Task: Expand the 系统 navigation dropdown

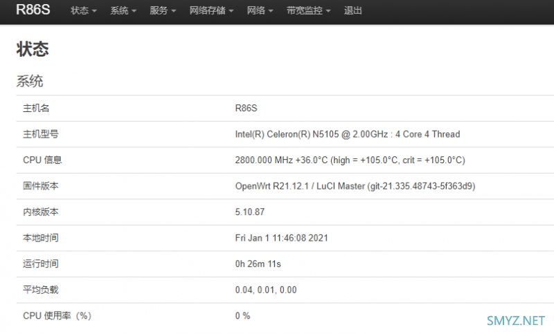Action: [x=123, y=11]
